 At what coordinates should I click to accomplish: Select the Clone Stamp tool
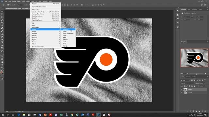(x=2, y=34)
